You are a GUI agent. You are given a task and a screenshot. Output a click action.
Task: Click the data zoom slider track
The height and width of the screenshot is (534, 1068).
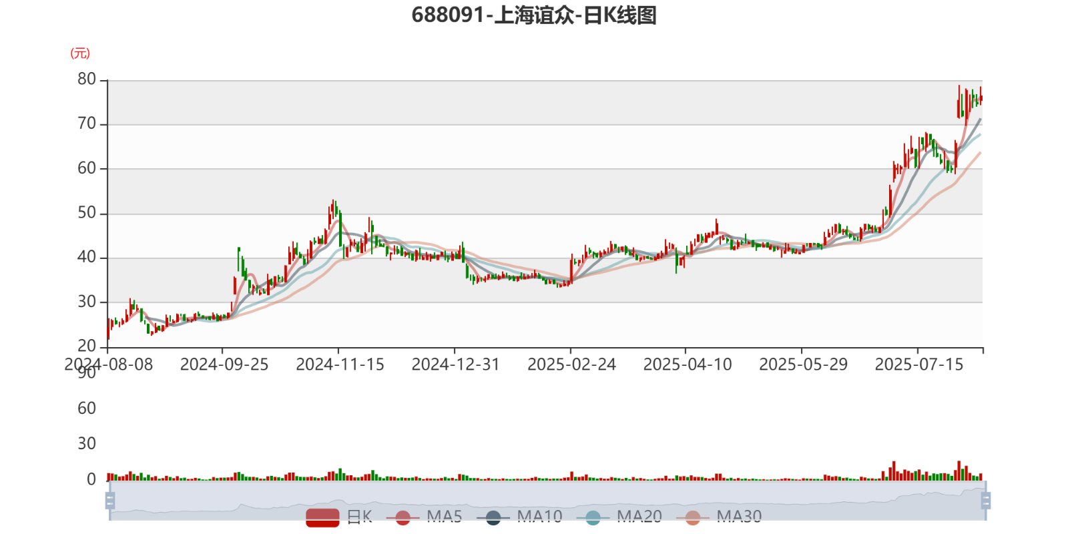coord(547,500)
